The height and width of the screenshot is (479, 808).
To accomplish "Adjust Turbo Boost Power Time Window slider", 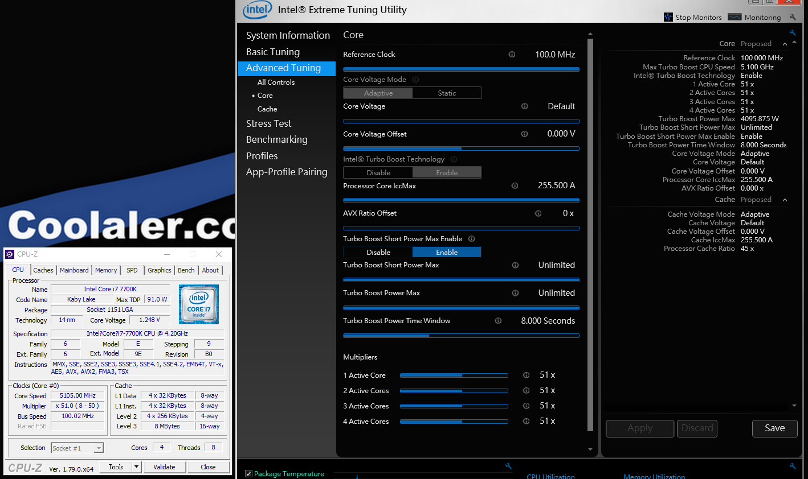I will click(461, 336).
